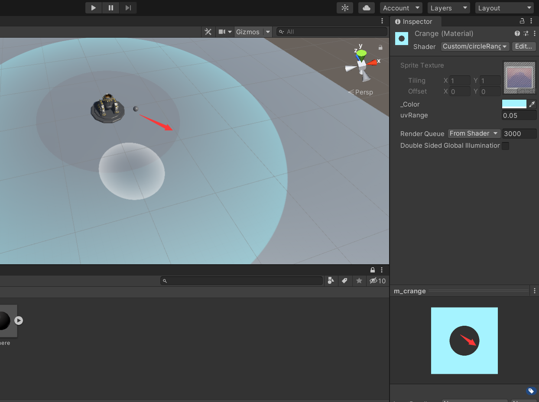Open the Shader Custom/circleRange dropdown
Image resolution: width=539 pixels, height=402 pixels.
click(x=475, y=46)
